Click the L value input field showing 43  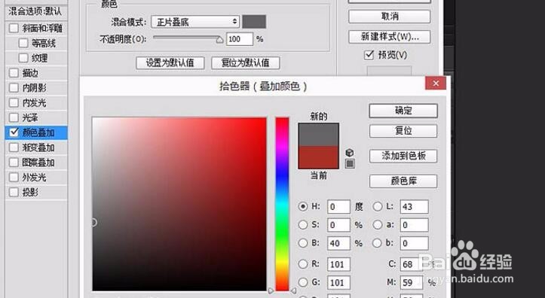coord(414,207)
